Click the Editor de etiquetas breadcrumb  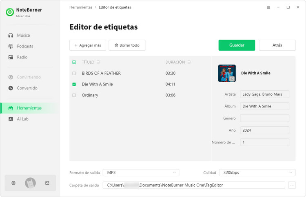(x=115, y=7)
